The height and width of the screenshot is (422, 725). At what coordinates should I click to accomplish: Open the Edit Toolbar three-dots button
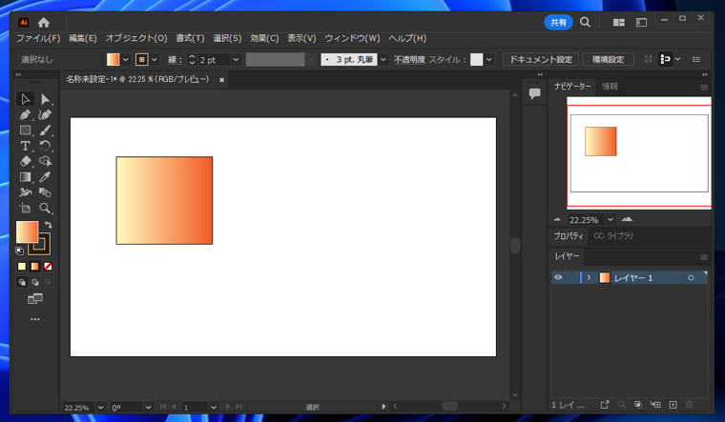tap(35, 319)
